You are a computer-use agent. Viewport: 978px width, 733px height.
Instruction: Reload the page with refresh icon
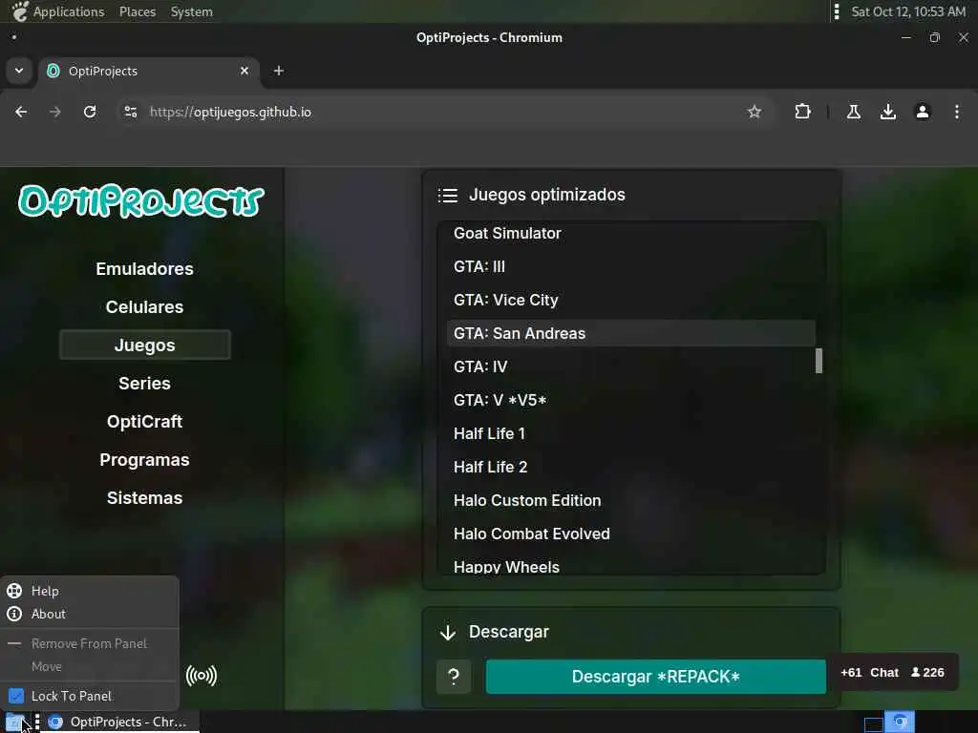click(x=90, y=112)
